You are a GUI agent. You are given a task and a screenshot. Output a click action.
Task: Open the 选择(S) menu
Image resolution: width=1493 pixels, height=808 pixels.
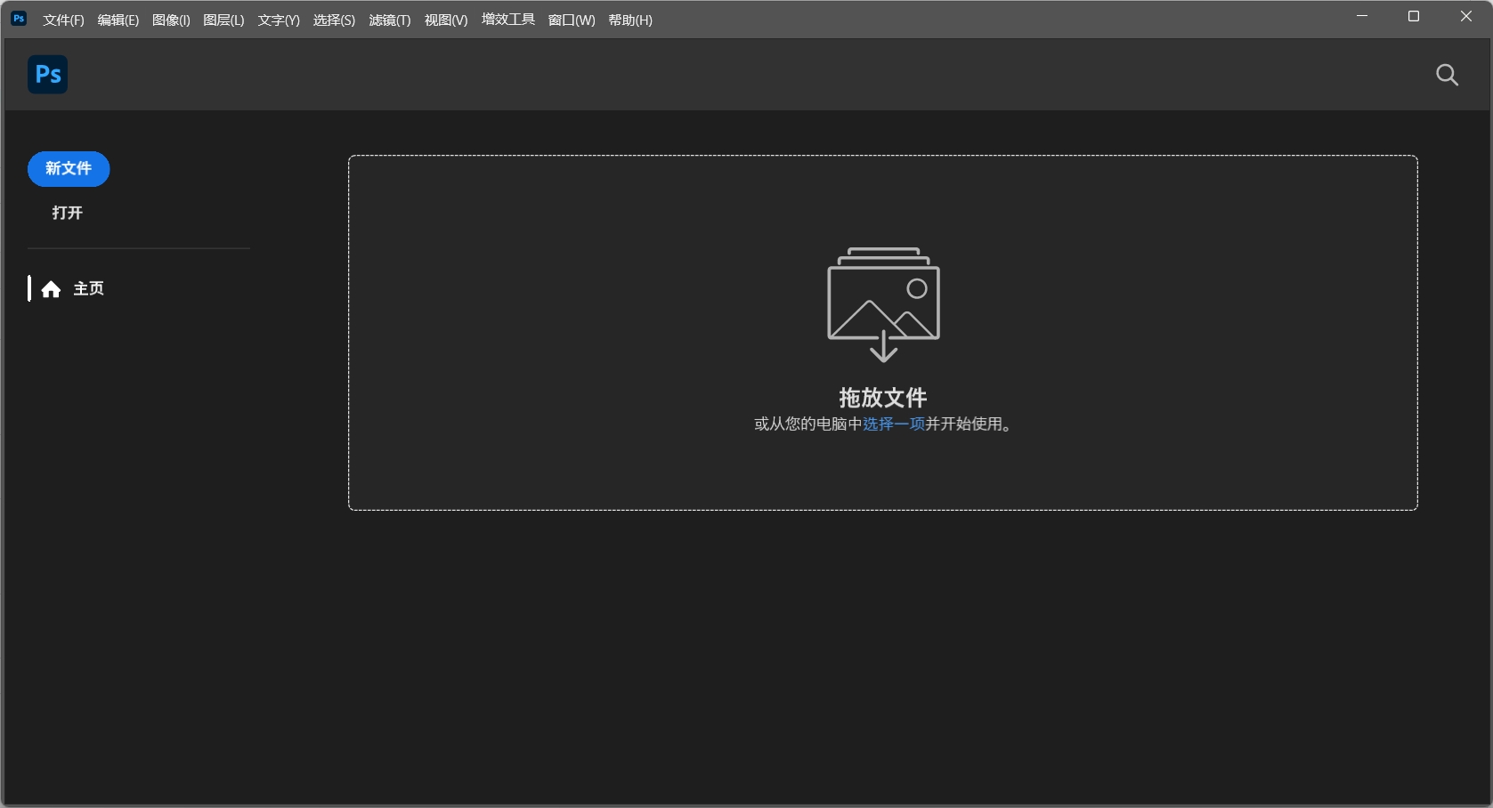point(334,20)
